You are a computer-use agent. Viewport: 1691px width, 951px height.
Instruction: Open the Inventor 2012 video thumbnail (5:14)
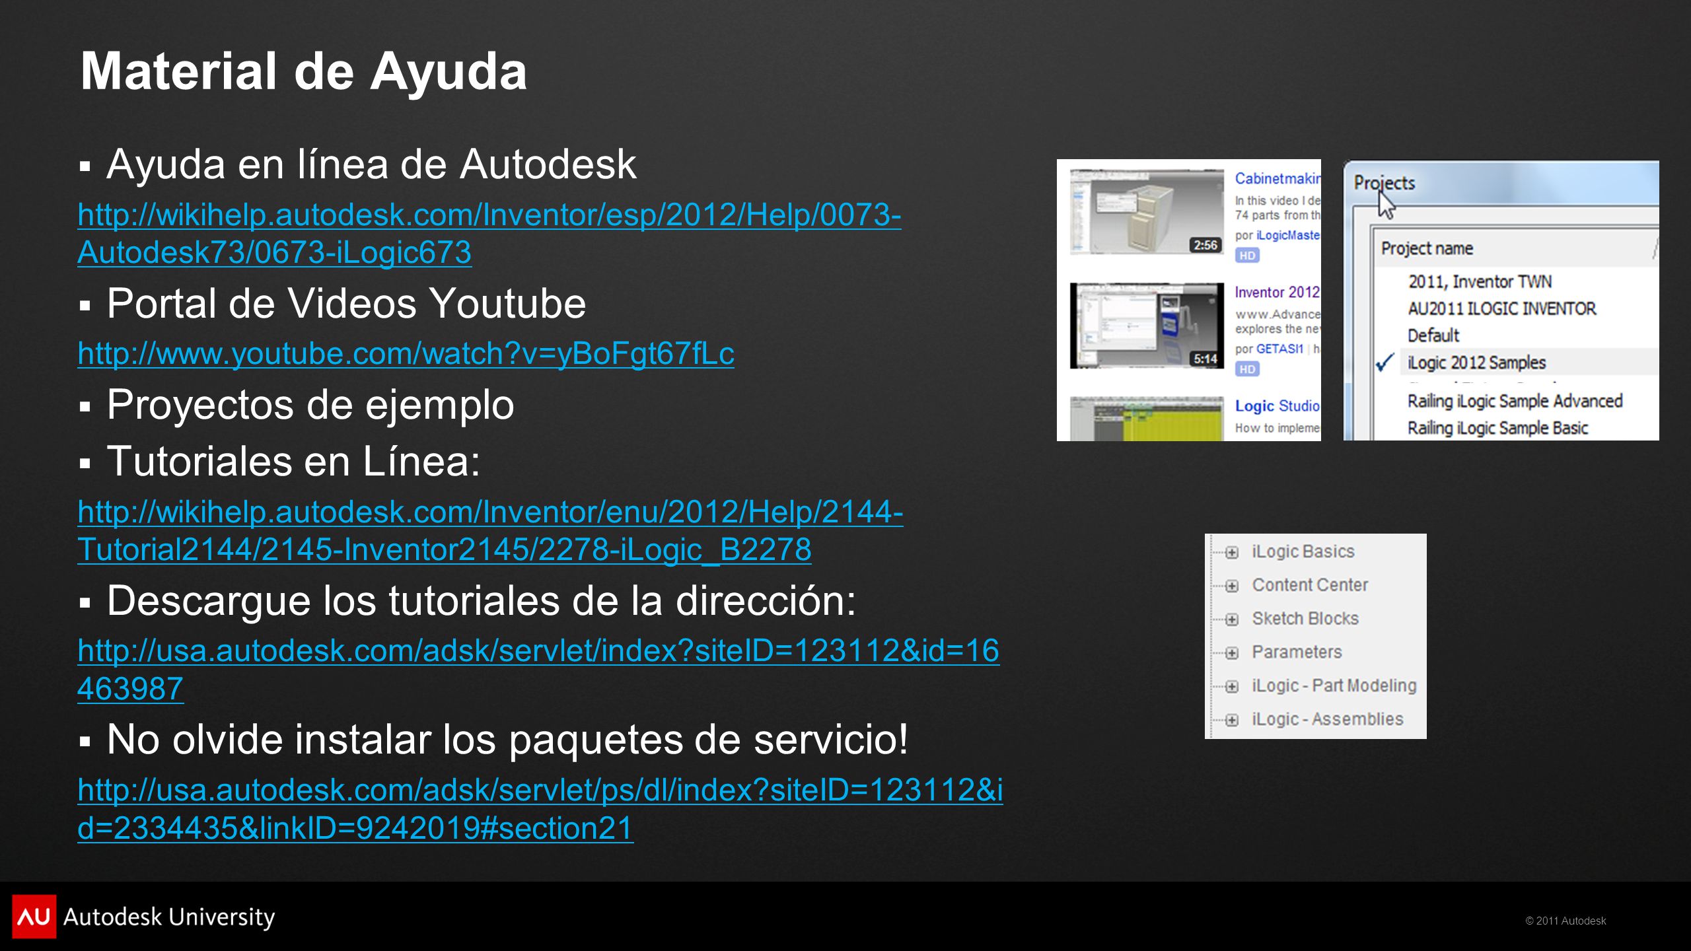1147,326
